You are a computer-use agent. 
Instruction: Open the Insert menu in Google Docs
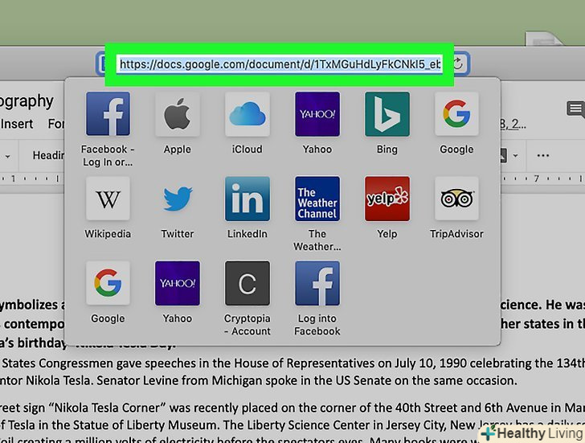click(x=16, y=124)
